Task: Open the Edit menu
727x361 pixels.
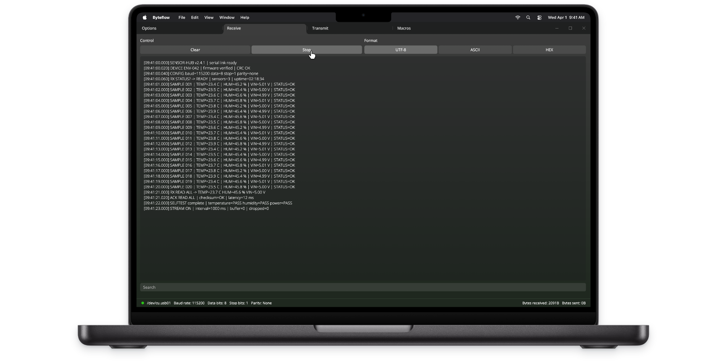Action: (195, 18)
